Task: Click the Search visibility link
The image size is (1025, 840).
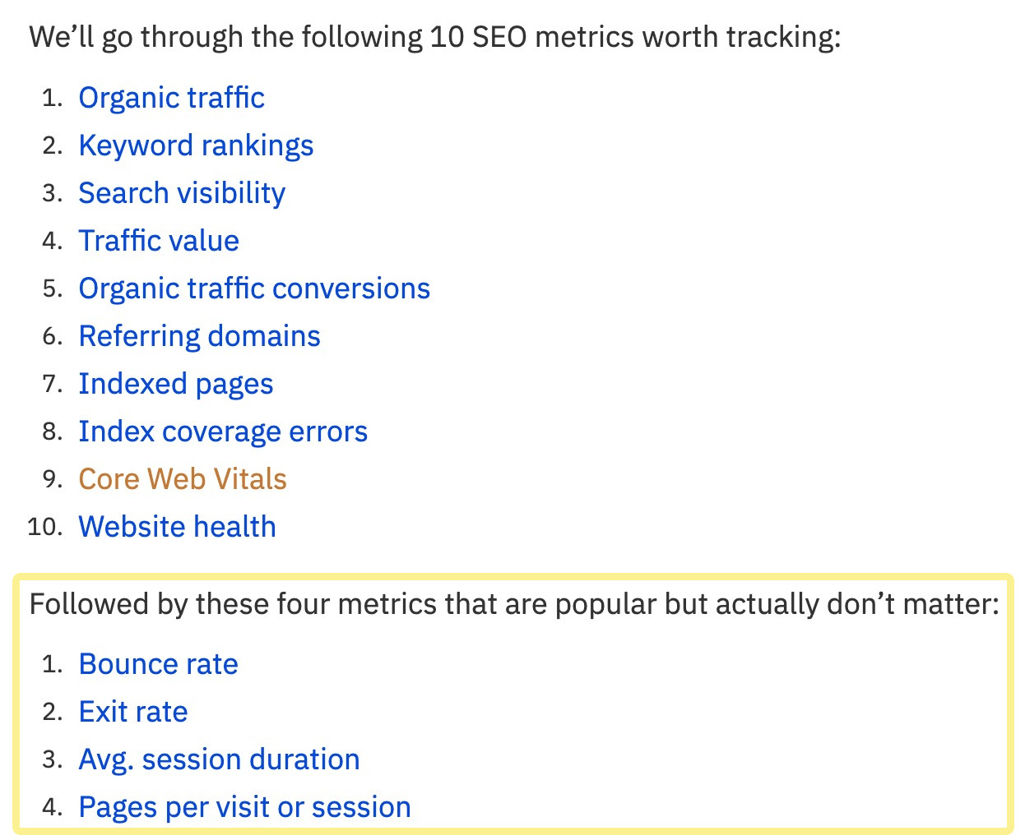Action: 182,193
